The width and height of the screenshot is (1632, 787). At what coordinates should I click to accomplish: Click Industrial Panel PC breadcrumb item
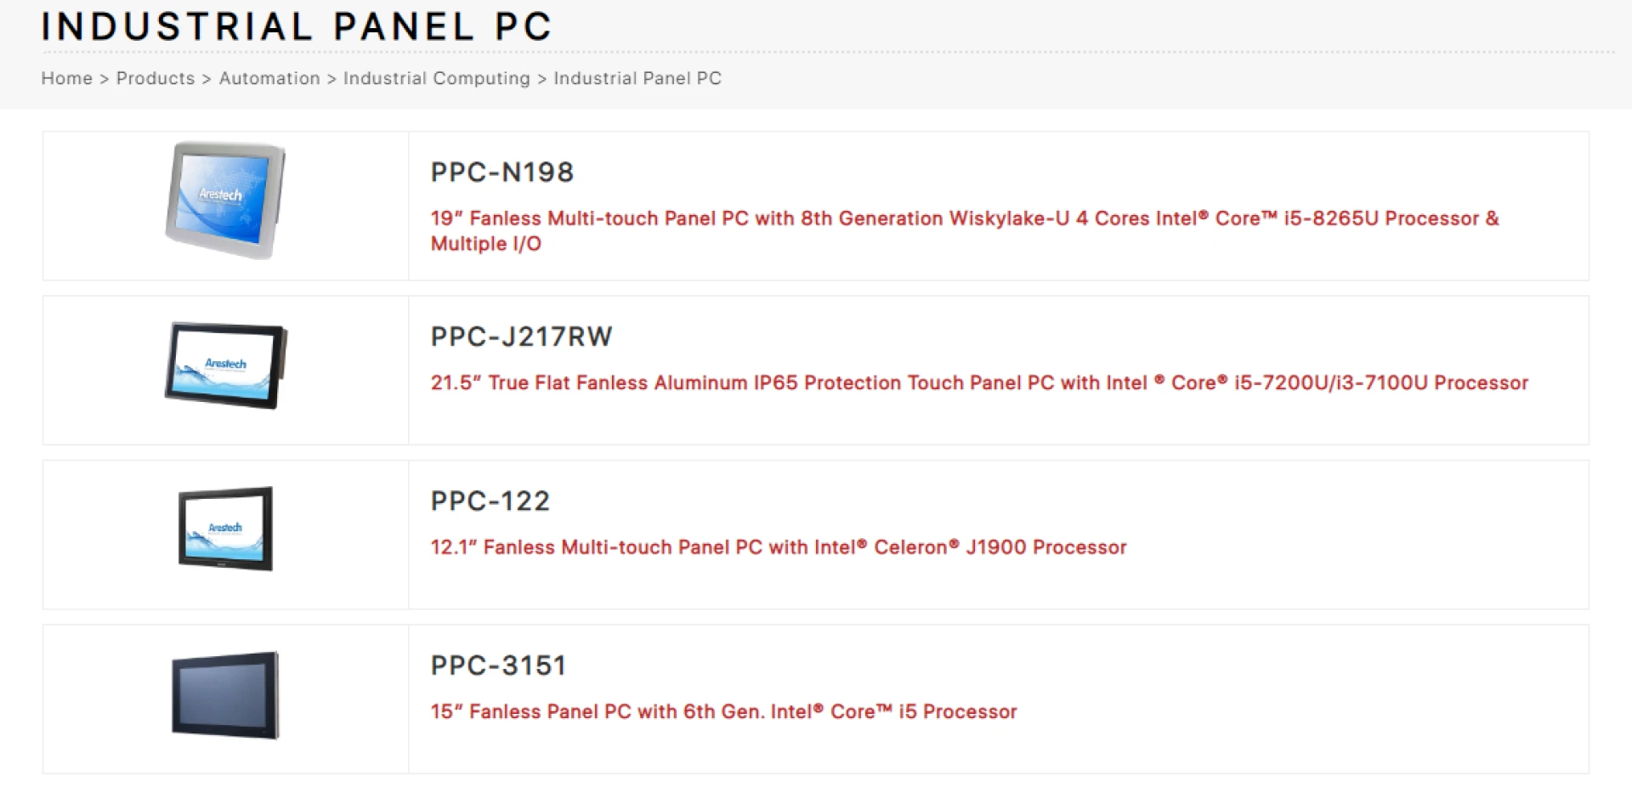[x=637, y=78]
